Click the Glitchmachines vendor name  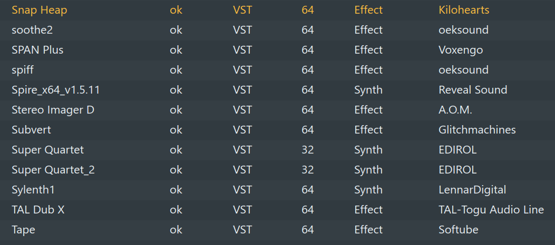477,130
